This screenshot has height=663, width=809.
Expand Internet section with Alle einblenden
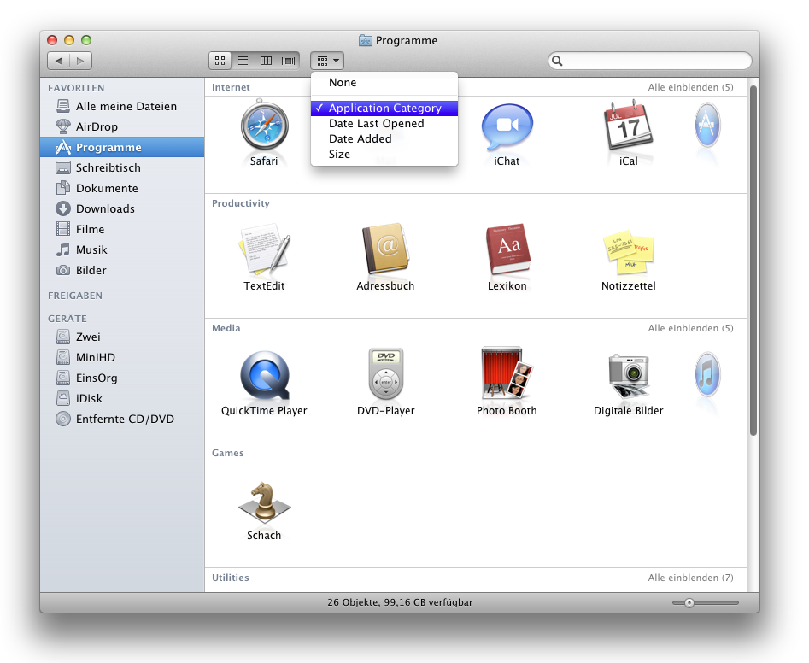tap(690, 87)
